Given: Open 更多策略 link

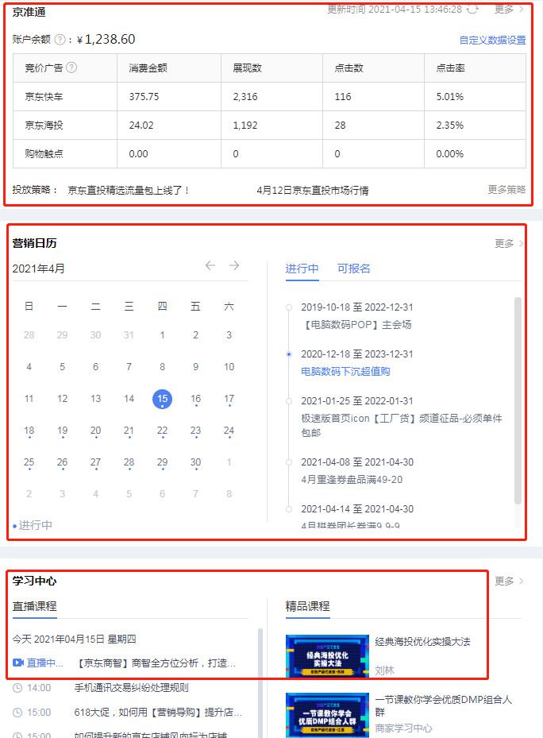Looking at the screenshot, I should pyautogui.click(x=506, y=190).
